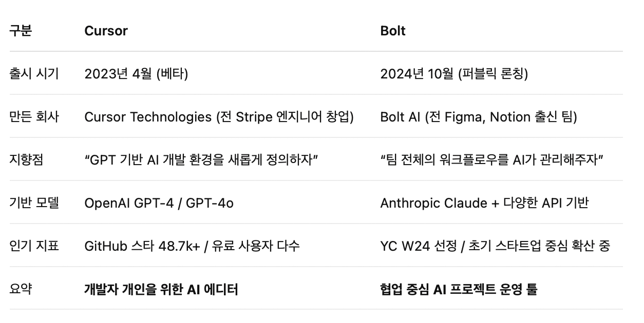Click the Cursor Technologies company cell
644x323 pixels.
[x=219, y=117]
